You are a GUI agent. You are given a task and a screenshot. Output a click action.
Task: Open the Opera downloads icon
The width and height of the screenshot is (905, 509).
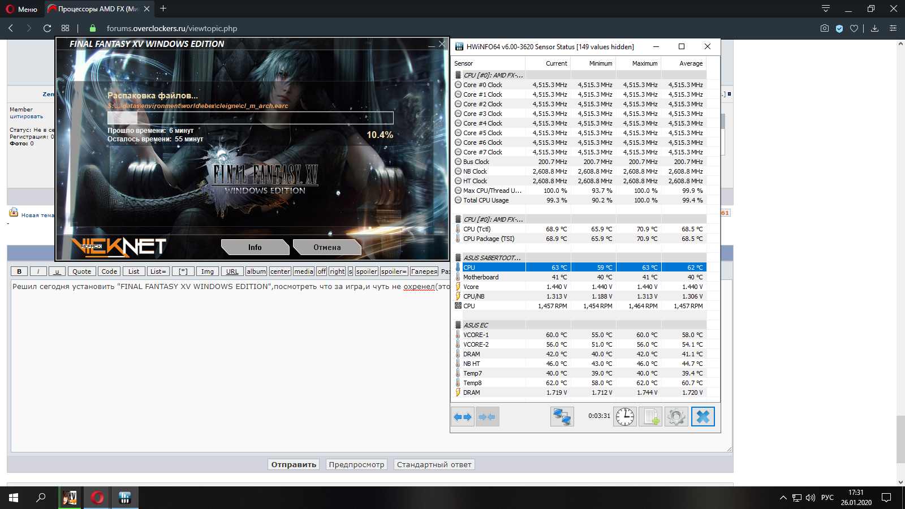click(x=875, y=28)
